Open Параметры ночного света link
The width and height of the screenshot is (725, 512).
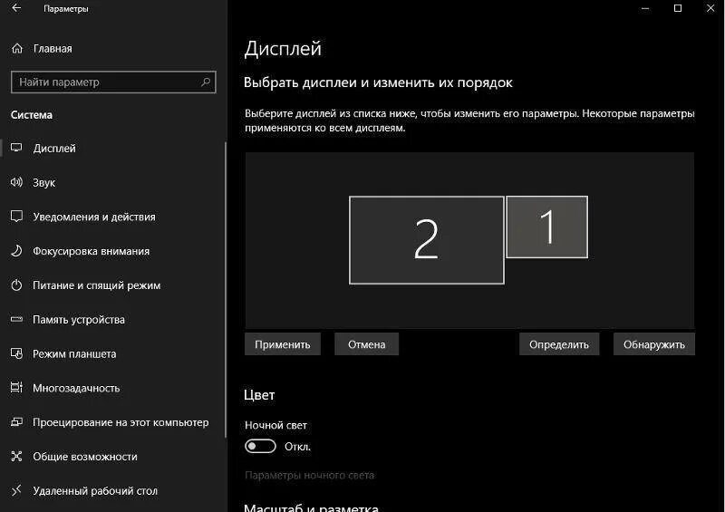309,475
